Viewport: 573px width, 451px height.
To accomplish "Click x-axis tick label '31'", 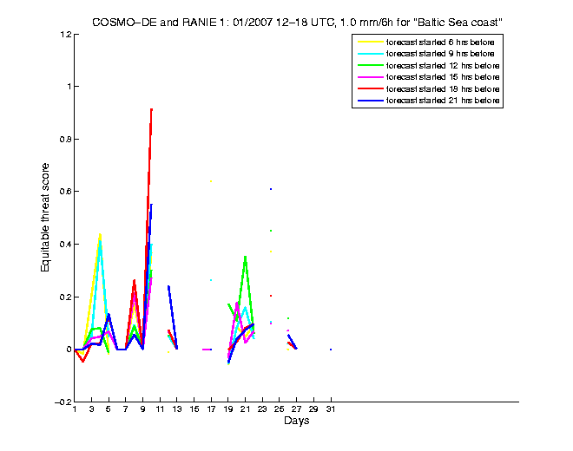I will tap(331, 409).
